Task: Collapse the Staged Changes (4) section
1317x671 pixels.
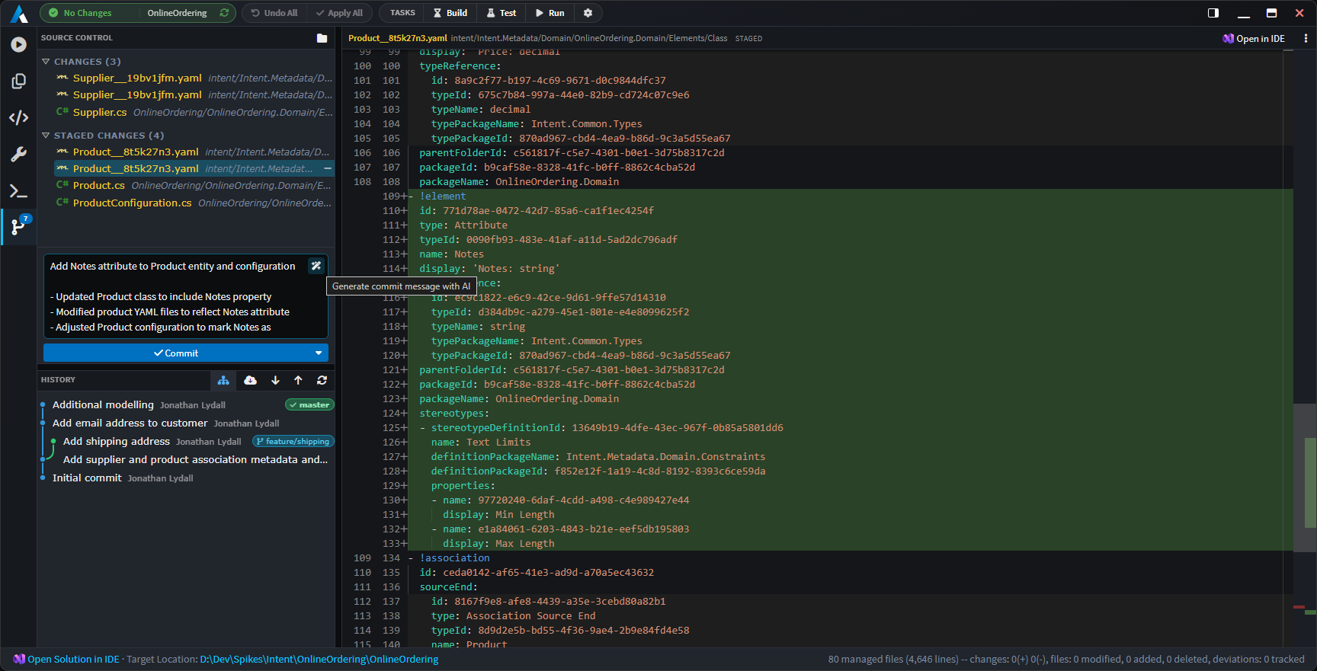Action: point(46,136)
